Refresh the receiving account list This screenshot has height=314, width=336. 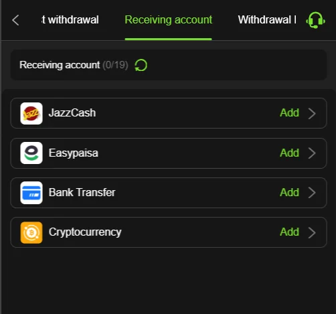141,65
